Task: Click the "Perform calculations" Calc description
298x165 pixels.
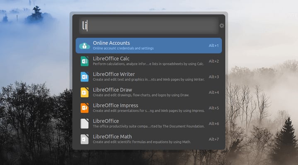Action: pyautogui.click(x=148, y=64)
